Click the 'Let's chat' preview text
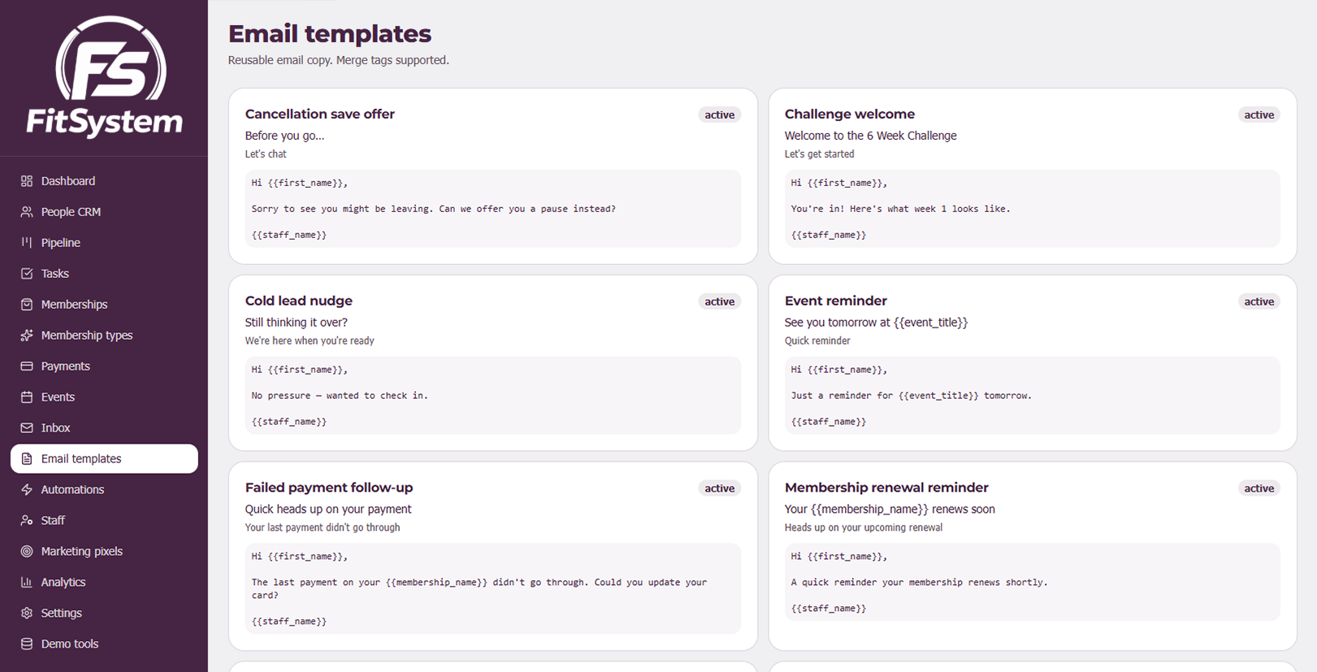The image size is (1317, 672). click(266, 154)
